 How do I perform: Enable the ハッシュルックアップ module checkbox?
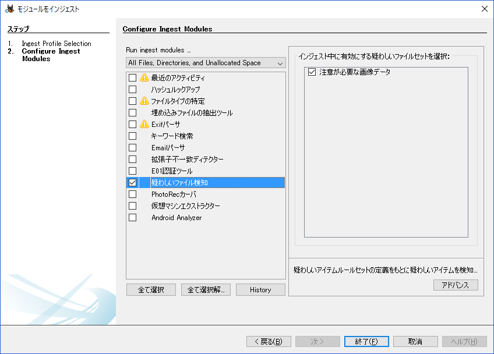point(132,89)
